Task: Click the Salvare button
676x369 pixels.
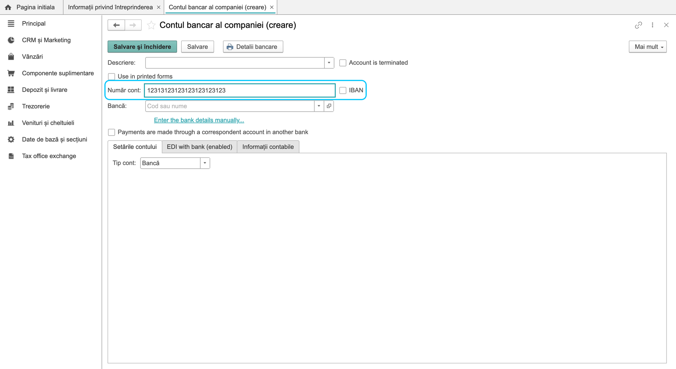Action: tap(198, 47)
